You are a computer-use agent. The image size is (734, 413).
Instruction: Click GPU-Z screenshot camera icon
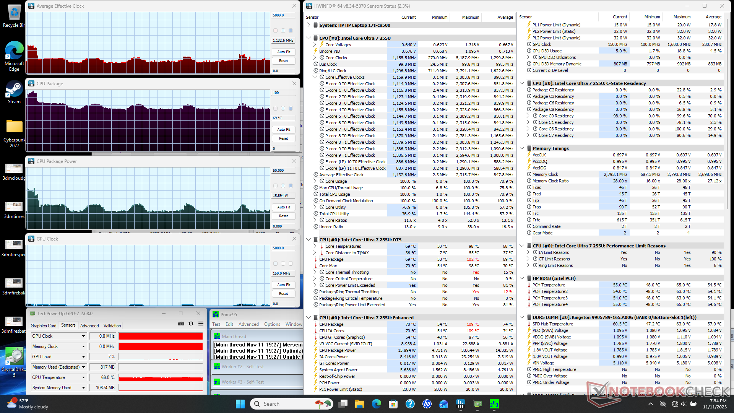pyautogui.click(x=181, y=324)
